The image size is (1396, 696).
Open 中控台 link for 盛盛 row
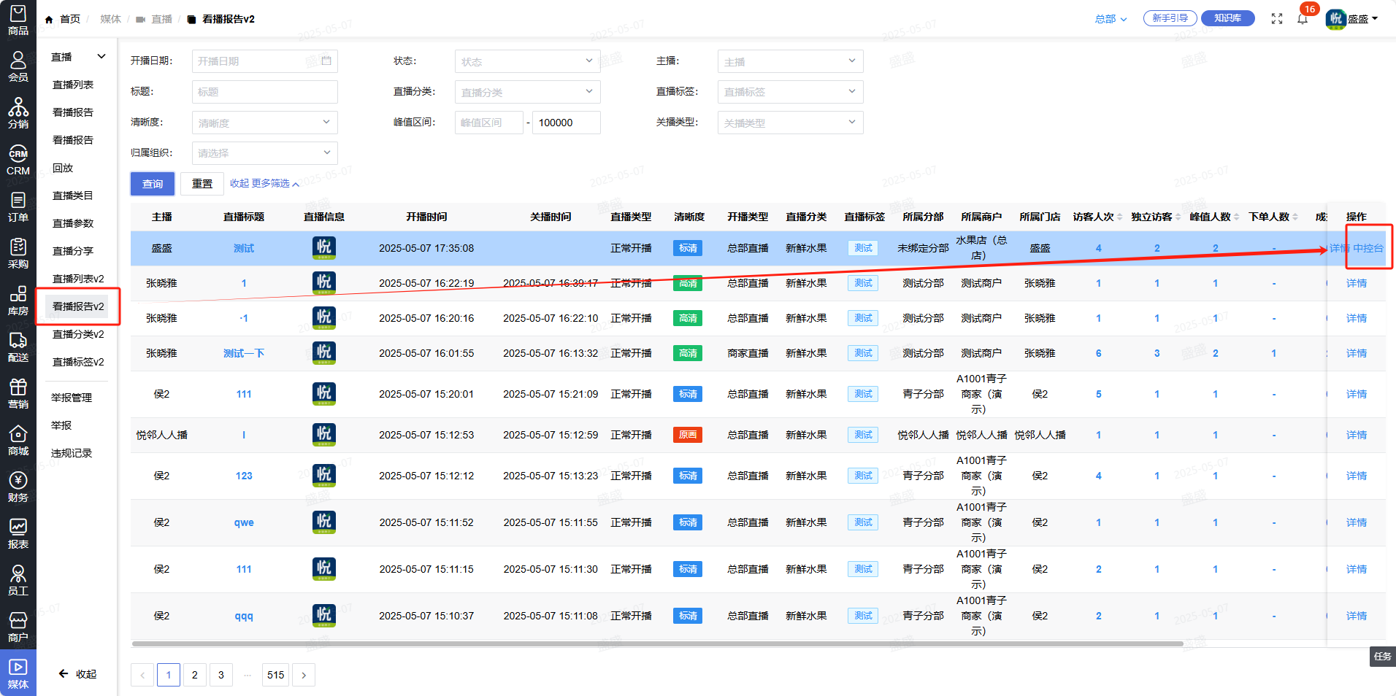coord(1368,248)
